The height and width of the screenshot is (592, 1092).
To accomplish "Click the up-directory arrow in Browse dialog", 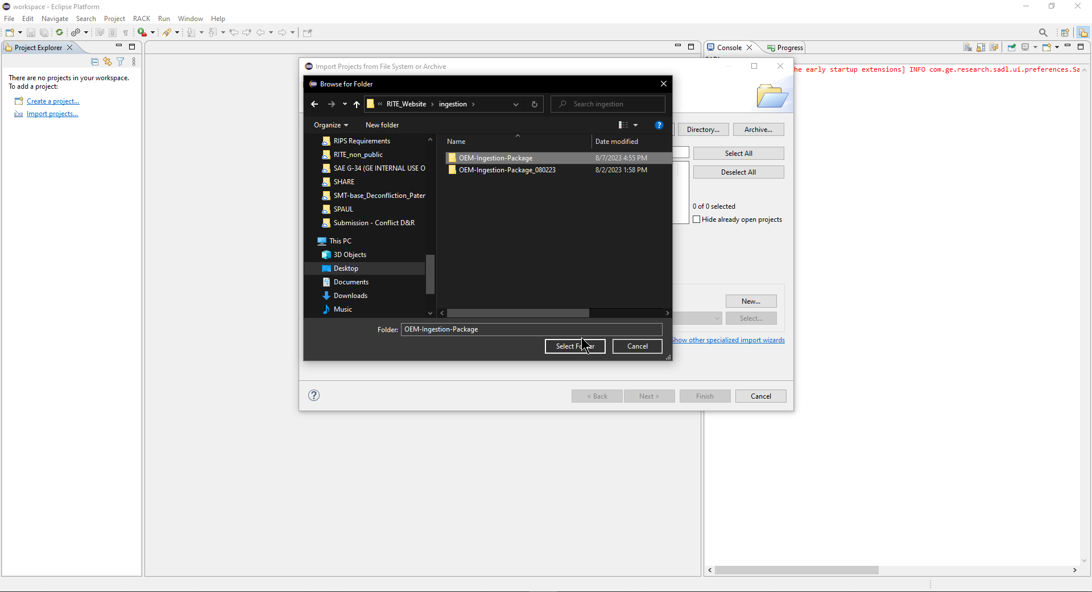I will 357,104.
